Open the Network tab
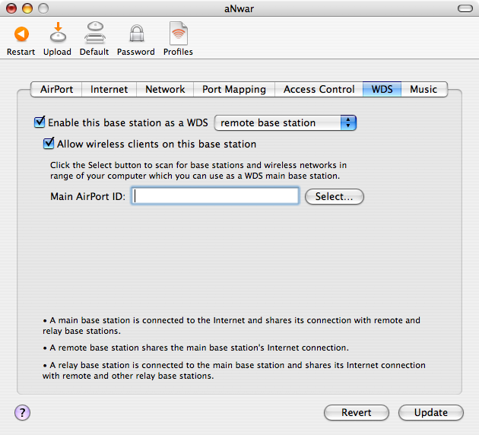479x435 pixels. tap(165, 89)
